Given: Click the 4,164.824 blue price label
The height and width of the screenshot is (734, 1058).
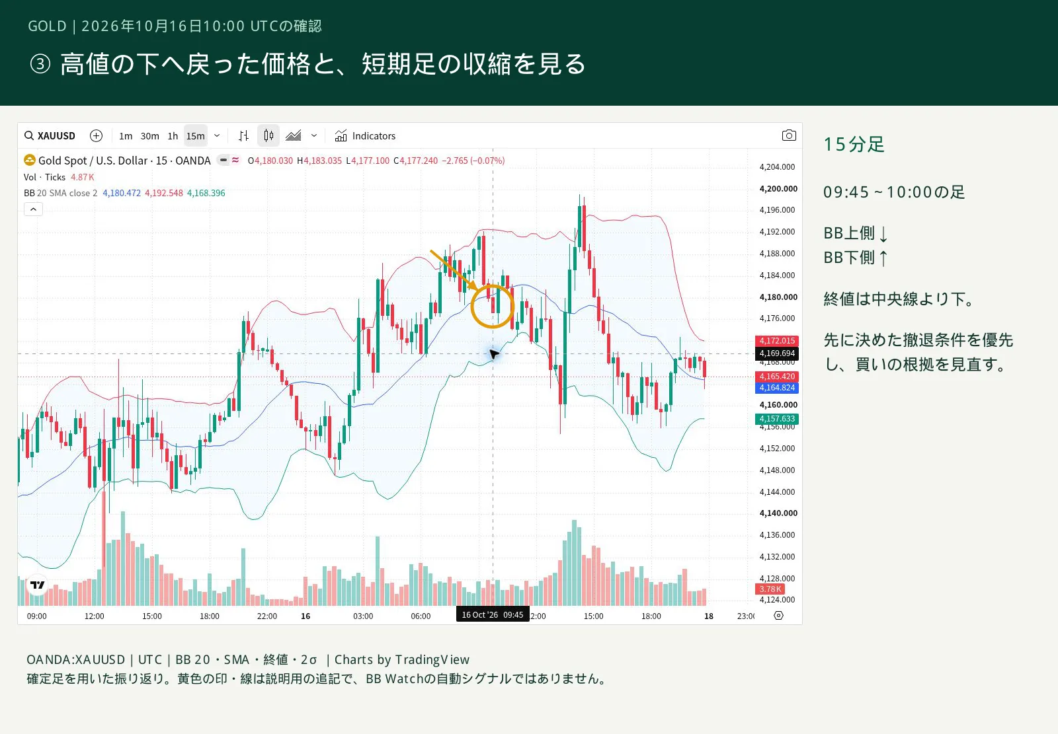Looking at the screenshot, I should click(x=777, y=388).
